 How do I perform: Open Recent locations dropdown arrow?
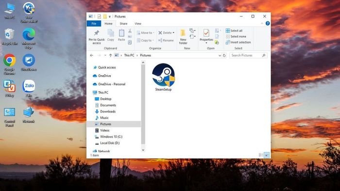105,55
